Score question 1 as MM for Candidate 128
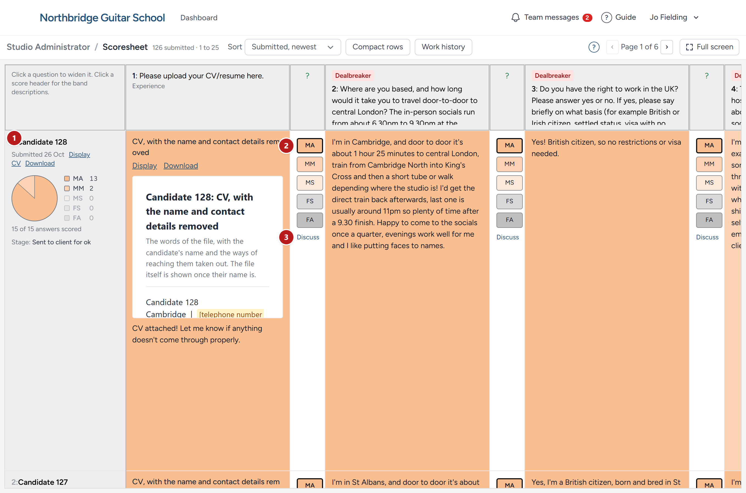This screenshot has width=746, height=493. click(310, 164)
